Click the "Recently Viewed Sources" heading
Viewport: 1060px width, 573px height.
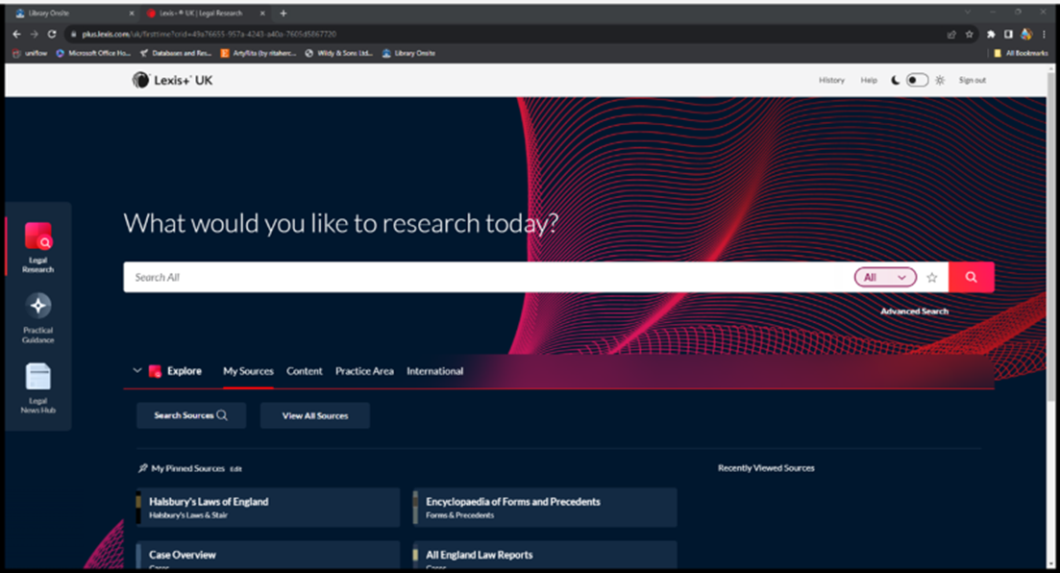coord(766,468)
